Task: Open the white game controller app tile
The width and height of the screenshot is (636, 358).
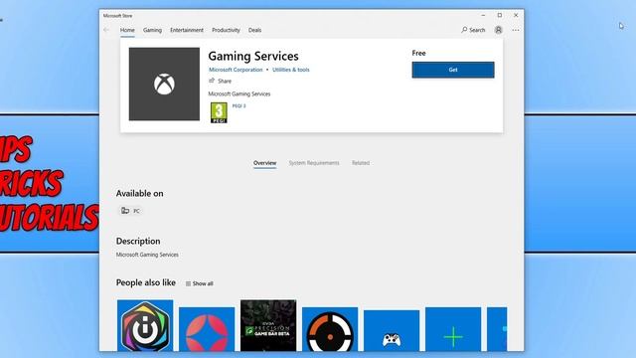Action: point(392,331)
